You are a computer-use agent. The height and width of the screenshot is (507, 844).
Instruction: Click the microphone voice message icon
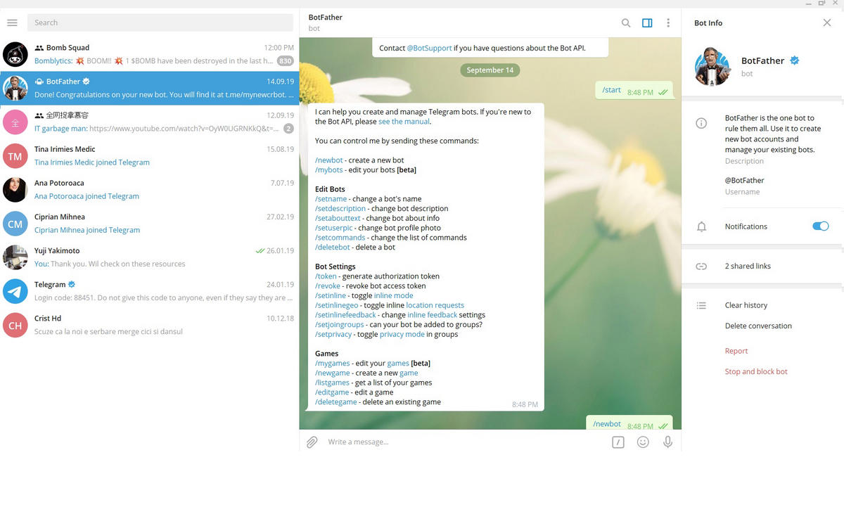pyautogui.click(x=668, y=442)
